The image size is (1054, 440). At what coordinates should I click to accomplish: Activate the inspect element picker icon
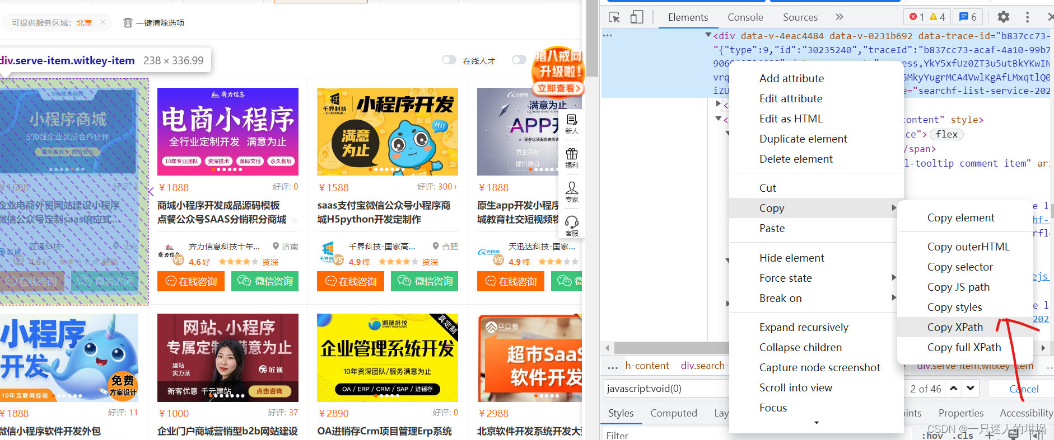[614, 17]
